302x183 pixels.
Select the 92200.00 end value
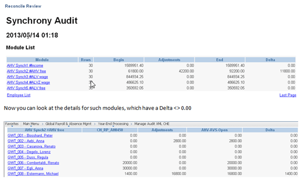(x=237, y=71)
